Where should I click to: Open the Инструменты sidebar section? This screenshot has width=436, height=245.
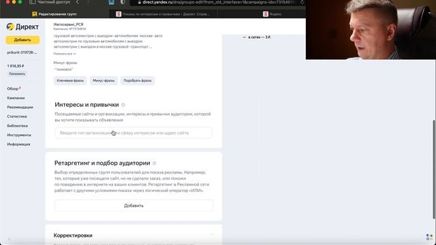(x=19, y=135)
